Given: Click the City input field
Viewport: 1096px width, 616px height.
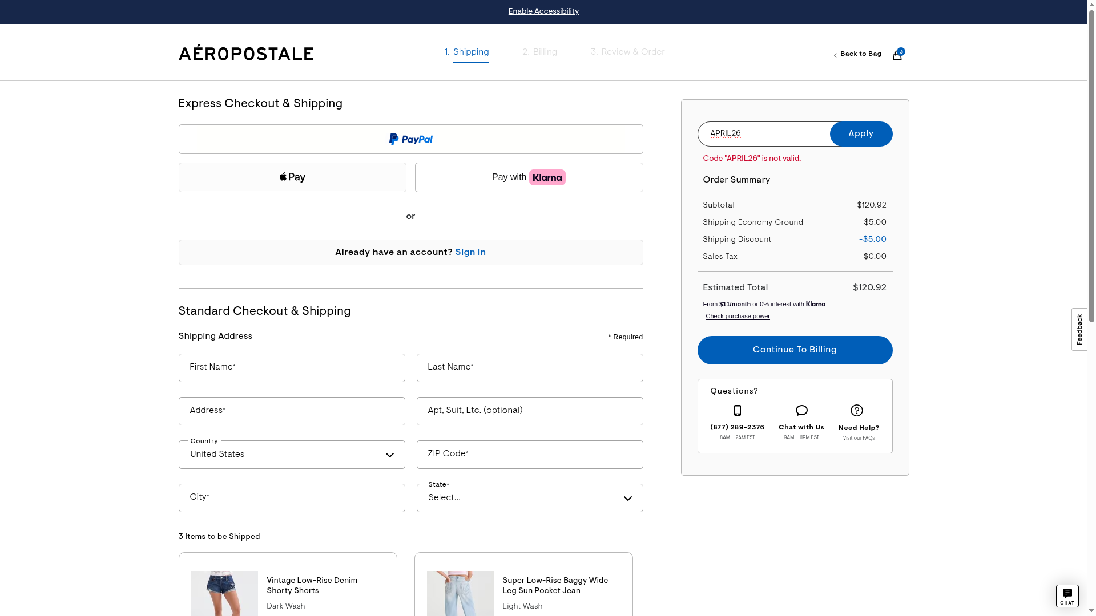Looking at the screenshot, I should tap(292, 498).
